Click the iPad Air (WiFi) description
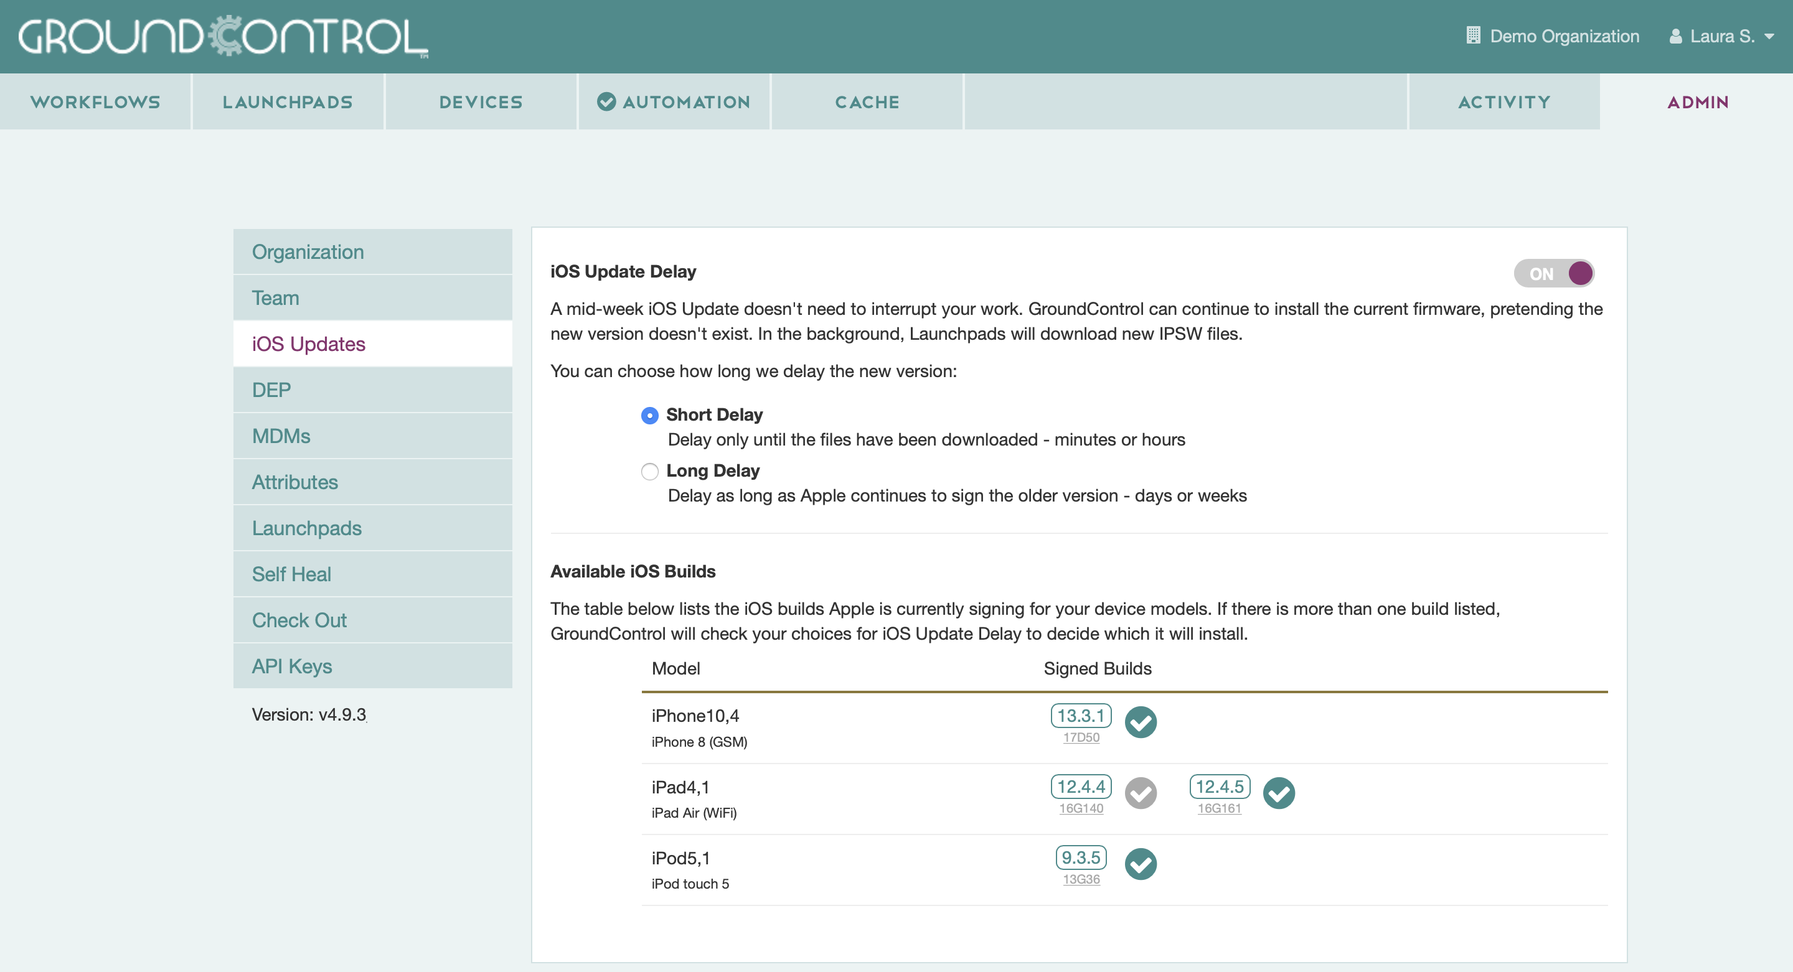The image size is (1793, 972). pyautogui.click(x=694, y=813)
